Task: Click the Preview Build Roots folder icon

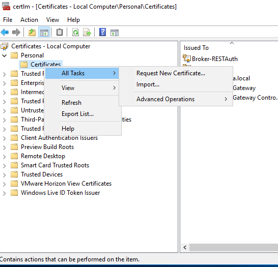Action: (14, 147)
